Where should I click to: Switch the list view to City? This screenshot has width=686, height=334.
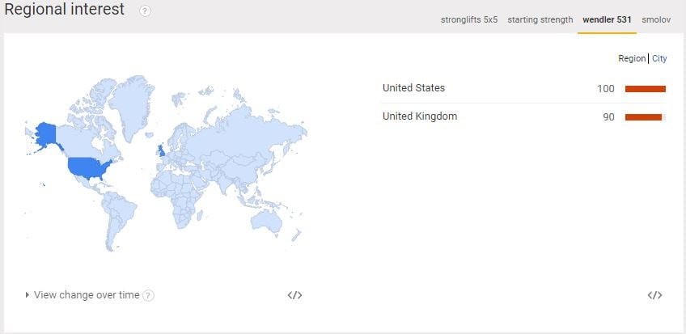click(659, 59)
